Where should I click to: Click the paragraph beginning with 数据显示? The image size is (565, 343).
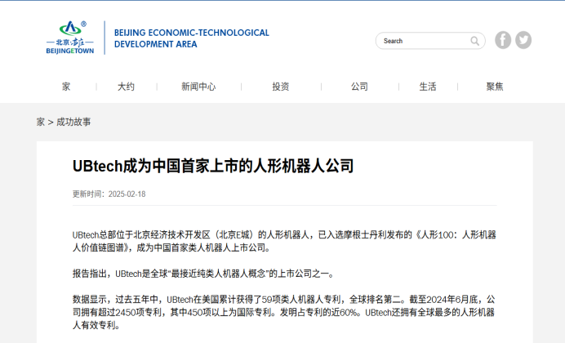284,313
